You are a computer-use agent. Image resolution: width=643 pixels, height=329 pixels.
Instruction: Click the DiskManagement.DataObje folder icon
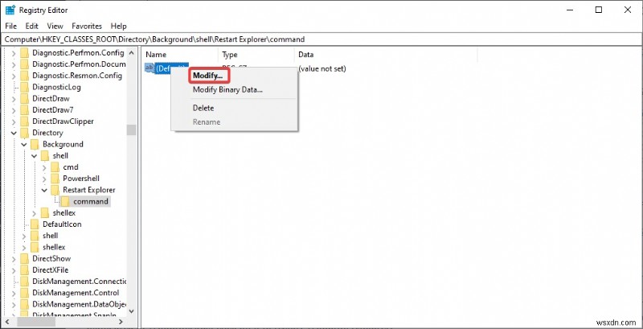[x=25, y=304]
